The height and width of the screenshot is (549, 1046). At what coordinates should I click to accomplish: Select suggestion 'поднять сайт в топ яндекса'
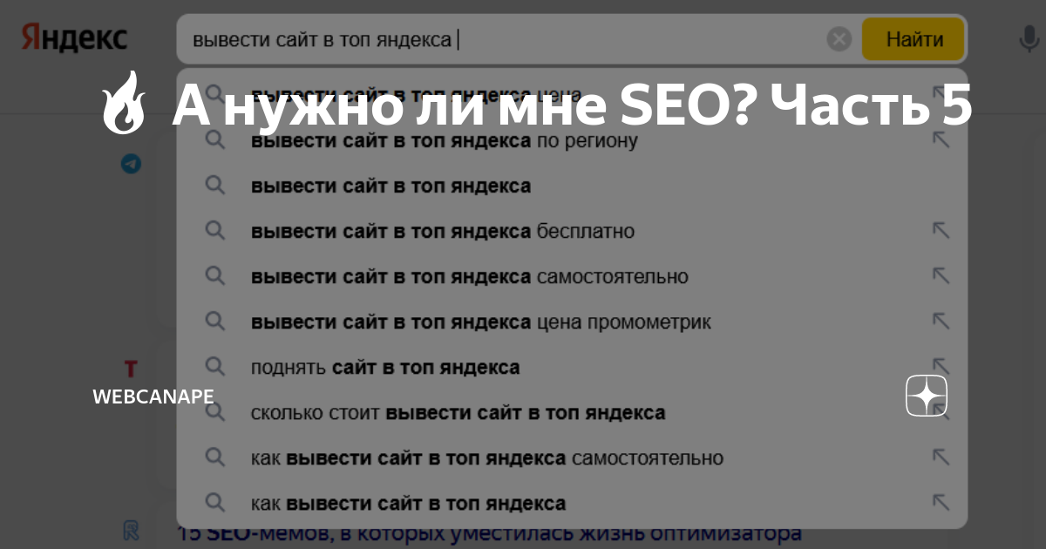pos(384,367)
